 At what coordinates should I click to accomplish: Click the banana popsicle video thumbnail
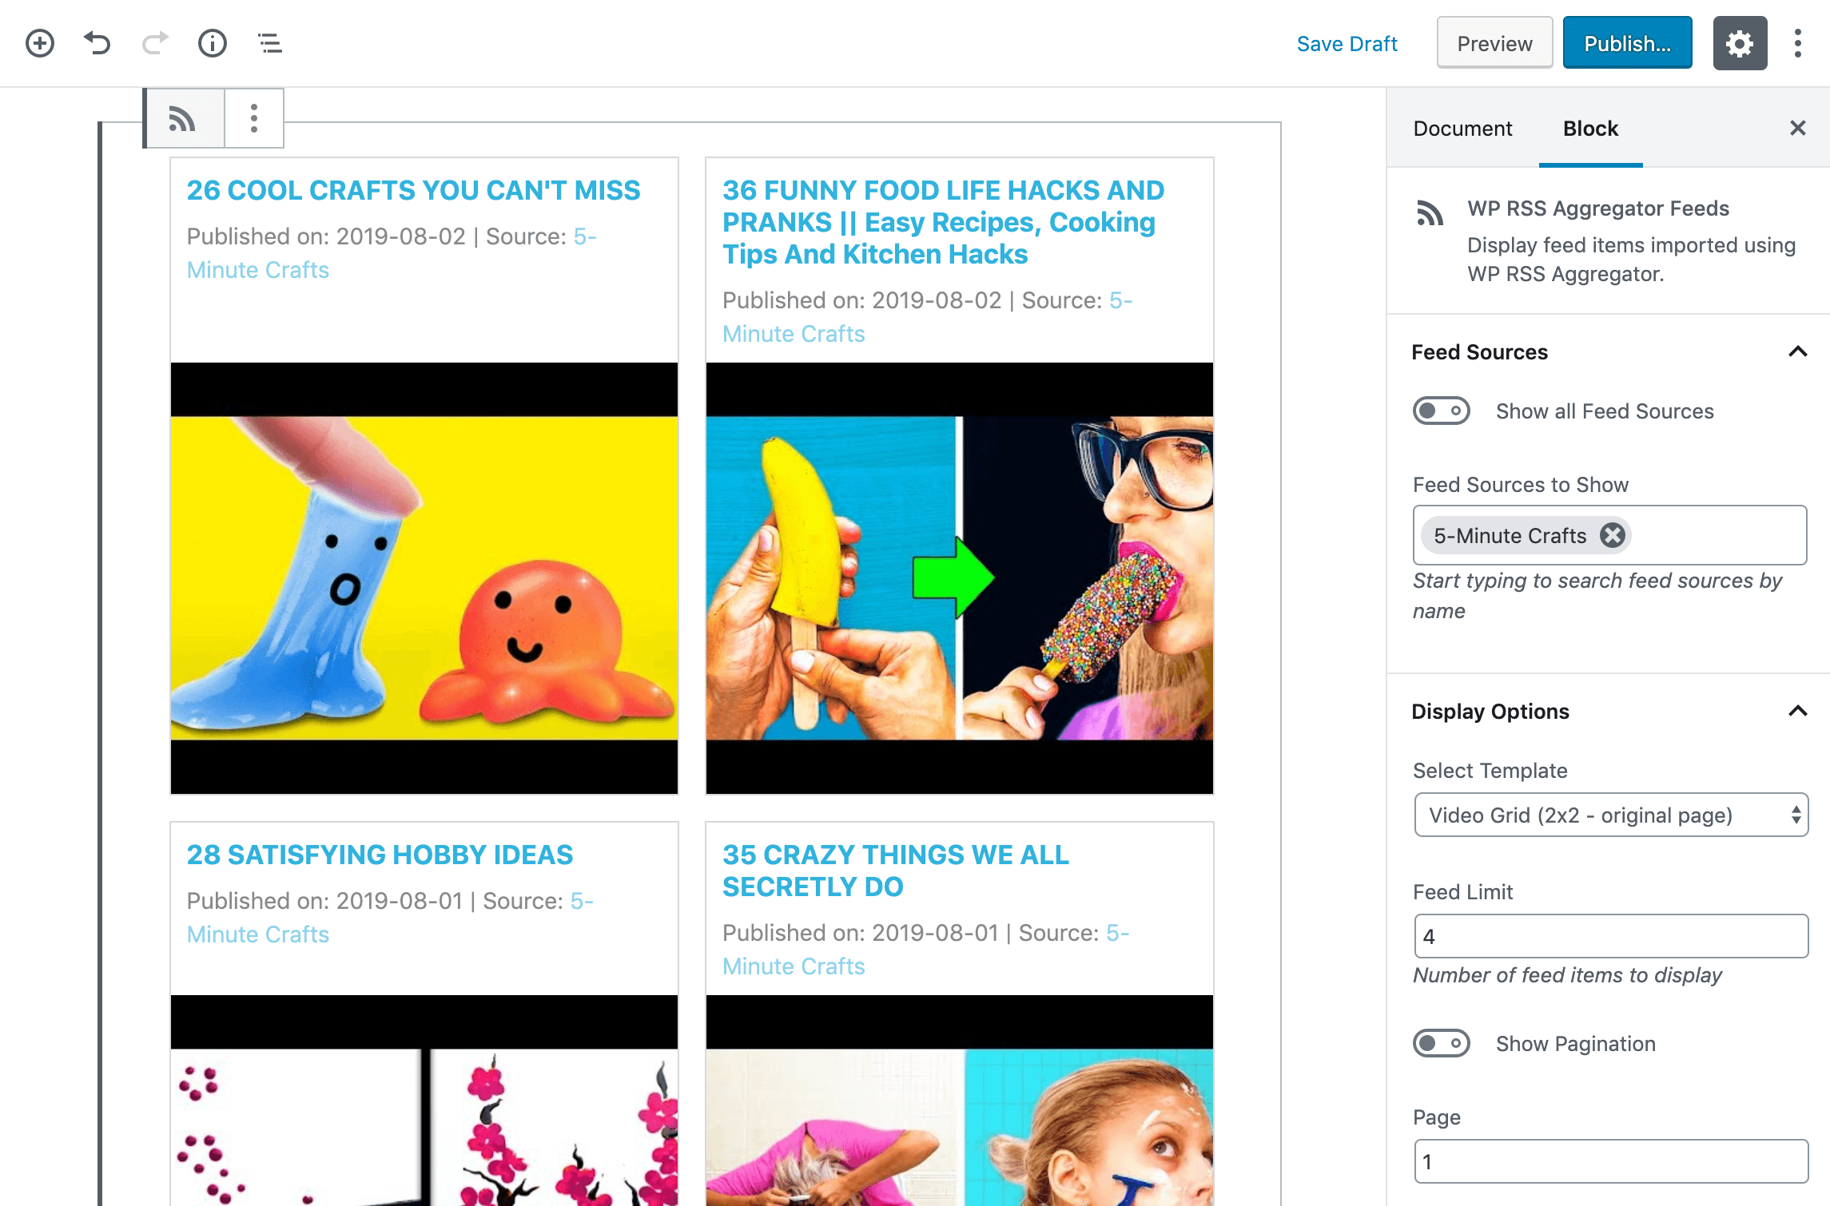(x=960, y=578)
